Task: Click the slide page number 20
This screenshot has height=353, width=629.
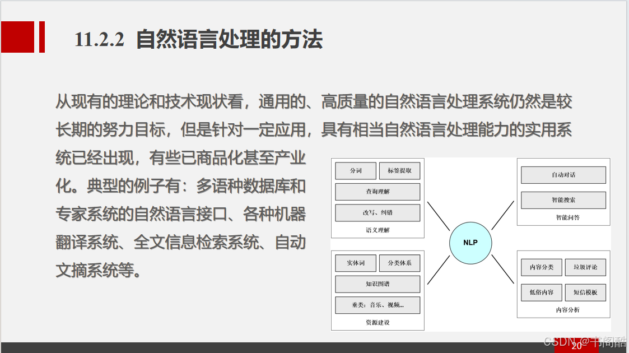Action: 576,346
